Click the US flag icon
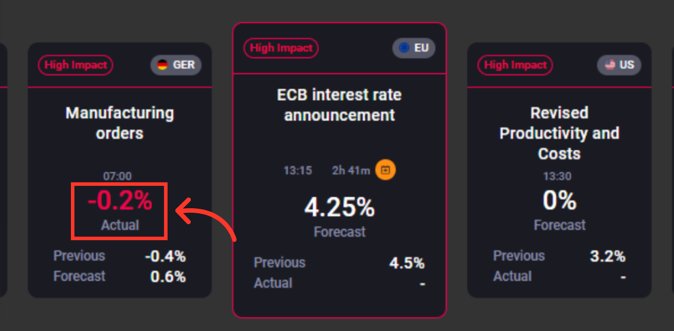 610,65
